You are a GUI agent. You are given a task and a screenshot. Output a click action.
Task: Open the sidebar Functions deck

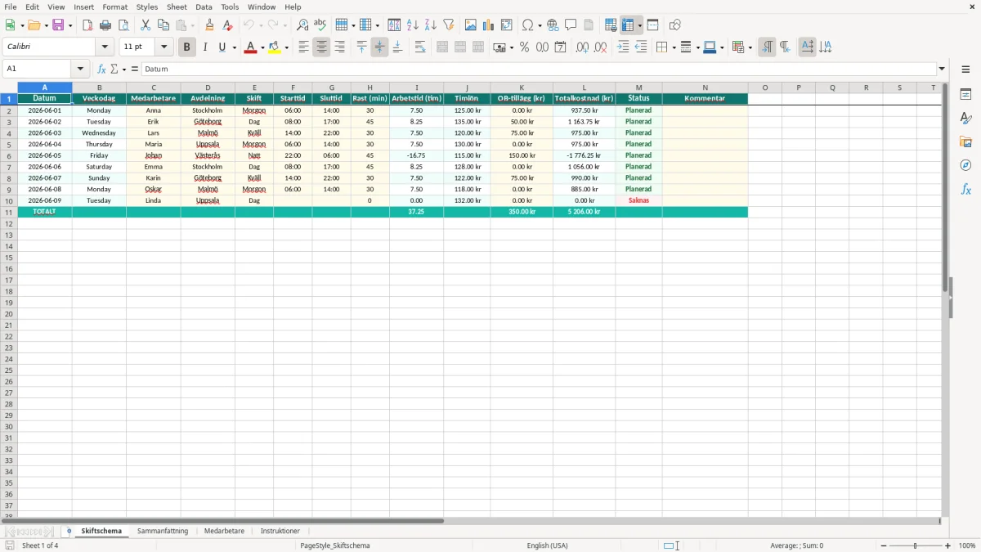965,189
